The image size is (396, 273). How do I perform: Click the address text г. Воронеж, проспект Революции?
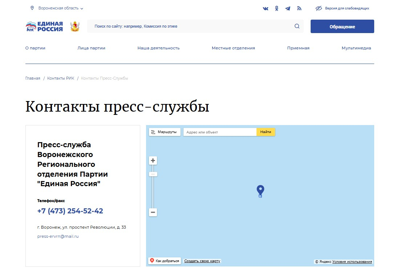point(82,227)
